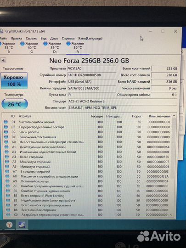
Task: Click raw value 0000000013BA
Action: 158,176
